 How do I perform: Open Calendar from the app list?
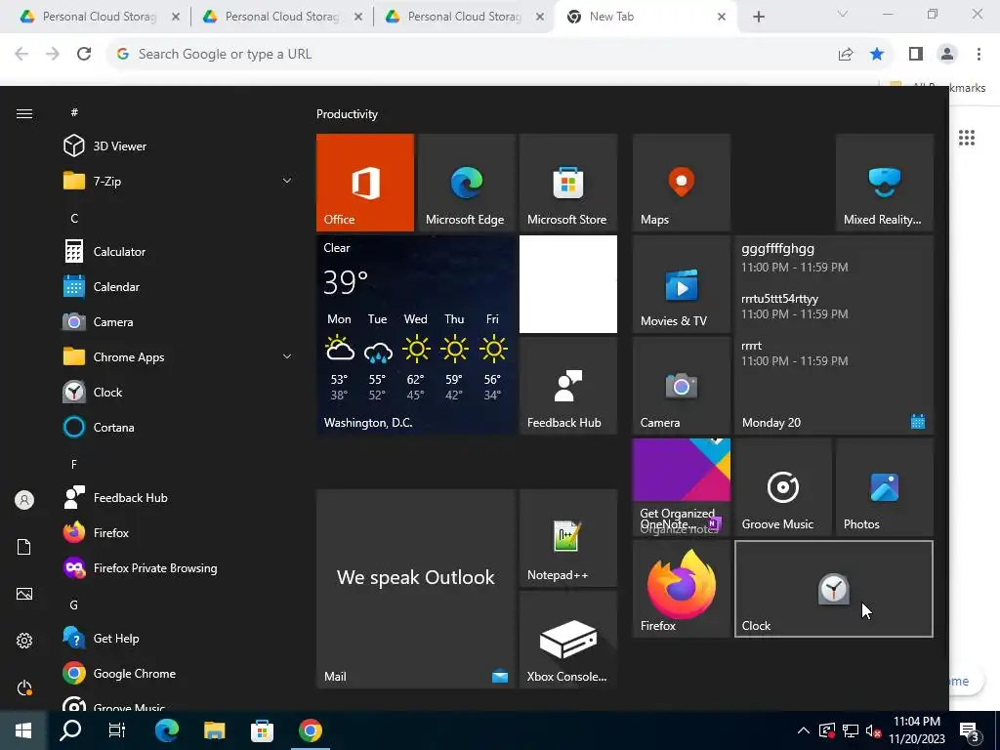[x=179, y=287]
